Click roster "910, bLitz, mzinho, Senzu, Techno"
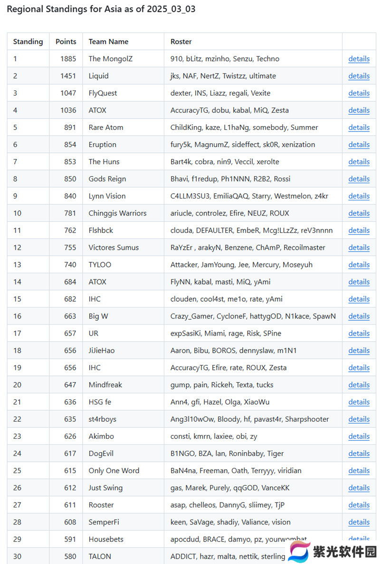This screenshot has width=380, height=564. click(x=225, y=59)
